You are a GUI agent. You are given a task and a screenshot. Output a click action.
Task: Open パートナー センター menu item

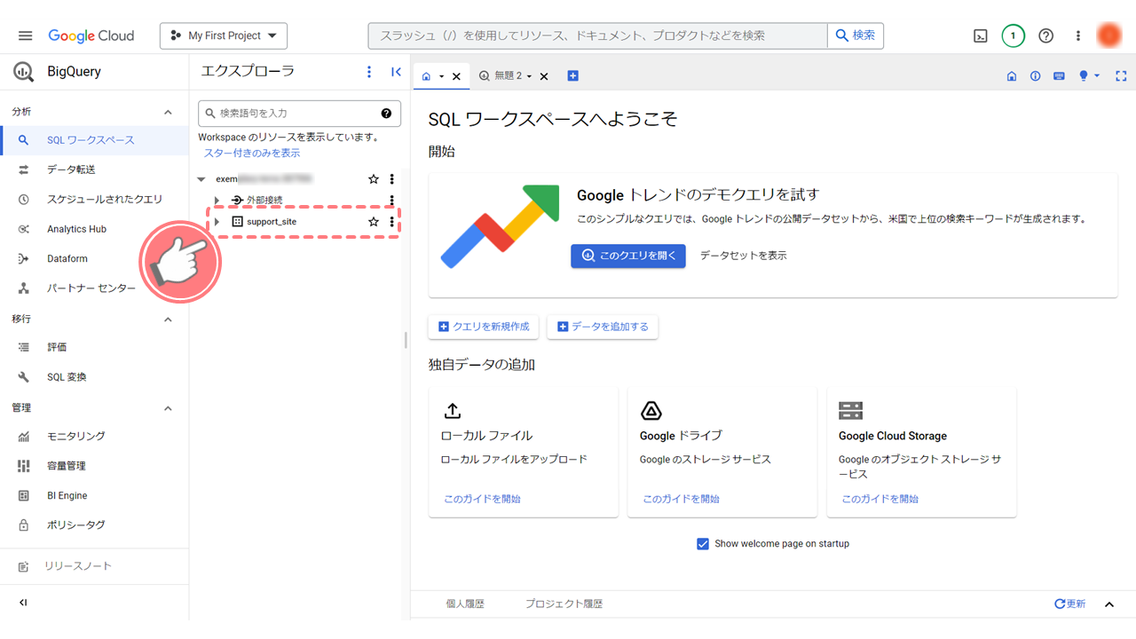94,288
